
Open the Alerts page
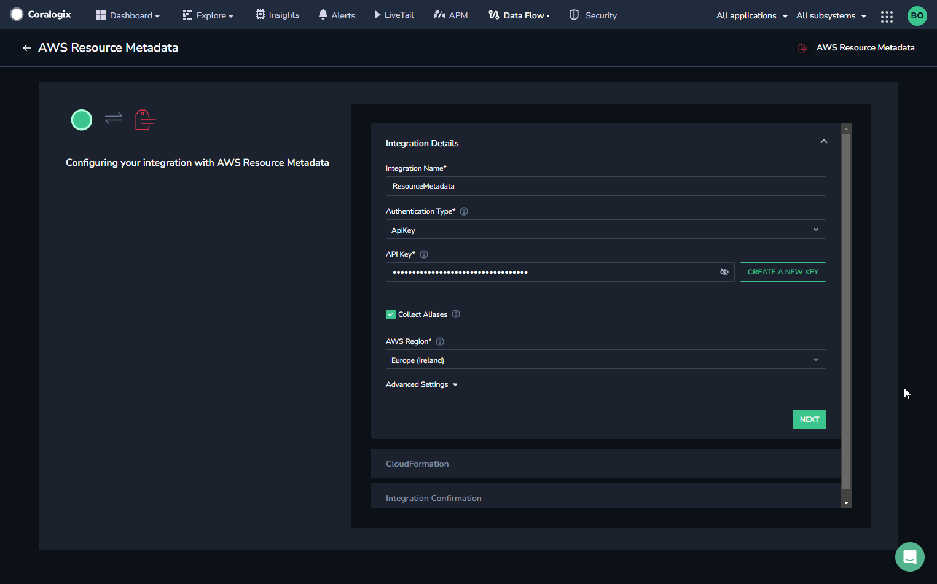(337, 15)
